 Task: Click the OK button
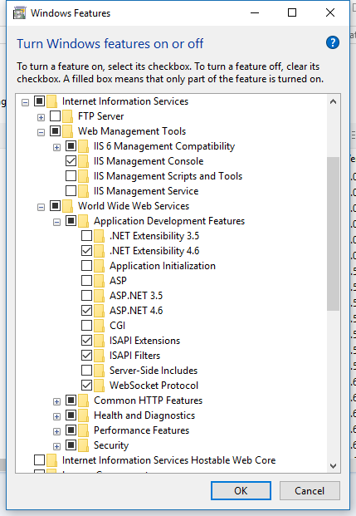click(x=241, y=491)
